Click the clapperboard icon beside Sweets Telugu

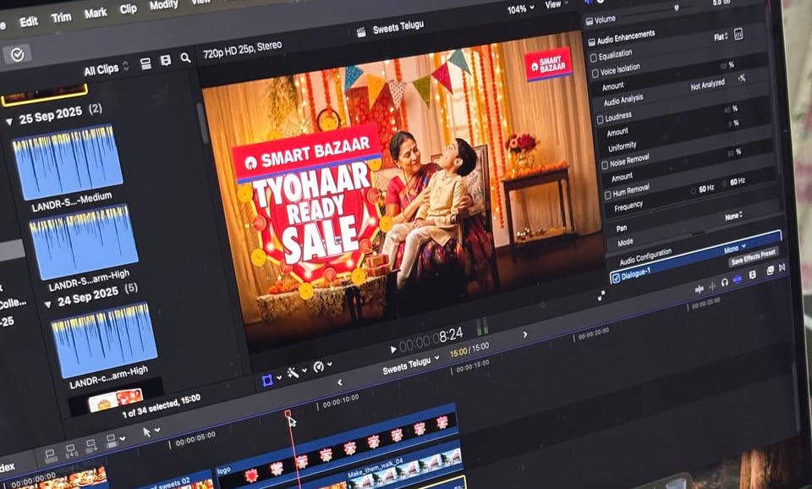point(361,32)
